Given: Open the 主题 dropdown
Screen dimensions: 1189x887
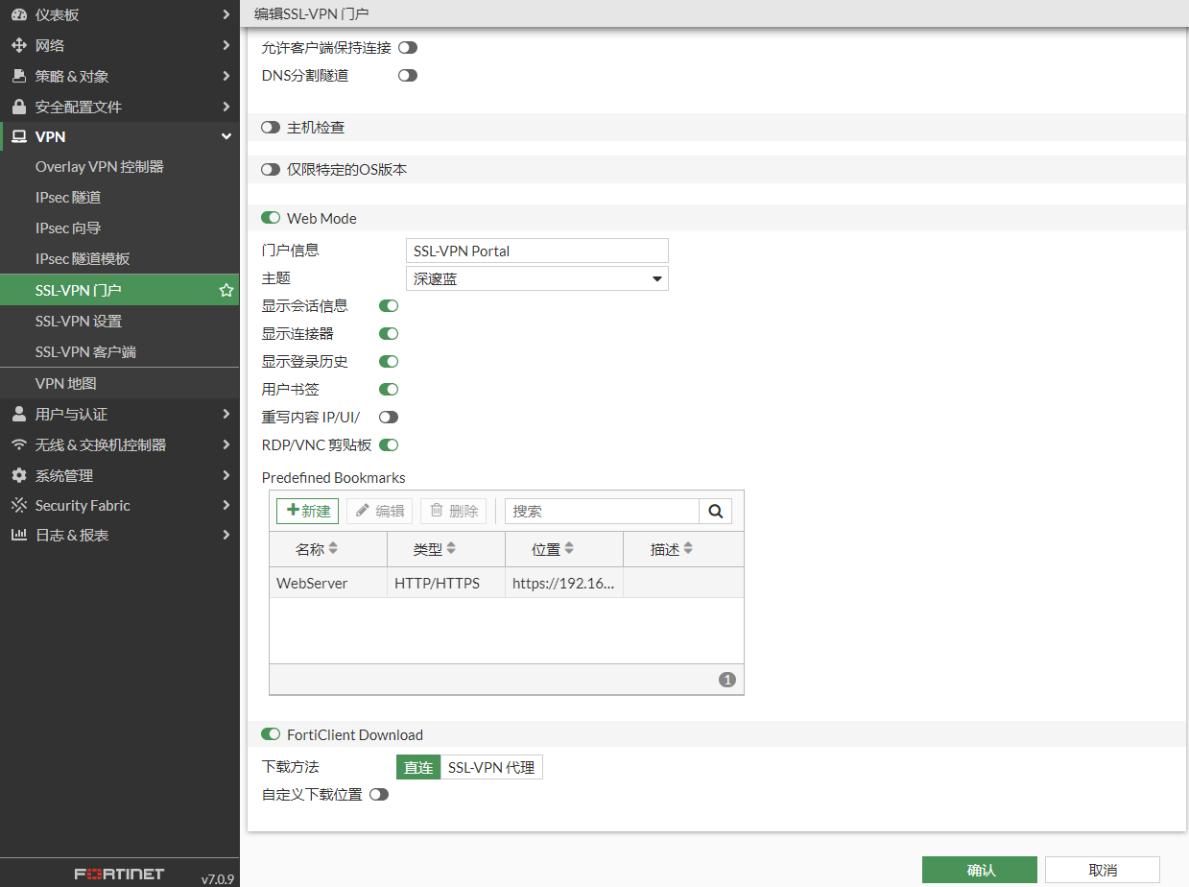Looking at the screenshot, I should tap(537, 278).
